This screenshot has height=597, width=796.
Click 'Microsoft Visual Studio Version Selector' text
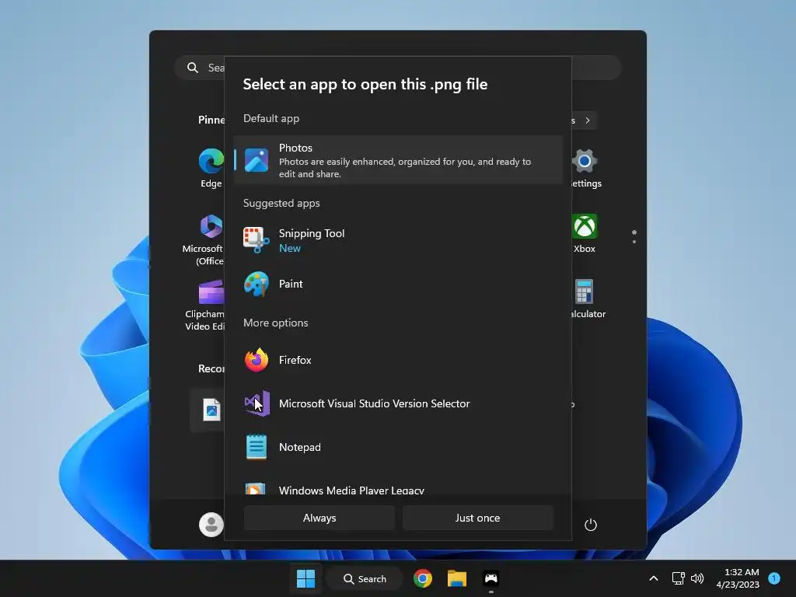click(x=374, y=403)
